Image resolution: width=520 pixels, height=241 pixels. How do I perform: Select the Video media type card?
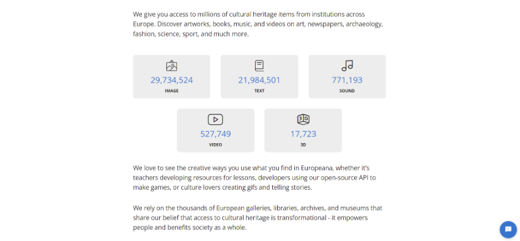pos(215,131)
